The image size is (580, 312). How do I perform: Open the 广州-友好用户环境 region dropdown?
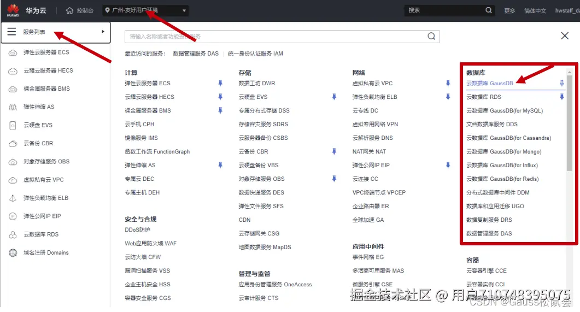click(x=145, y=10)
